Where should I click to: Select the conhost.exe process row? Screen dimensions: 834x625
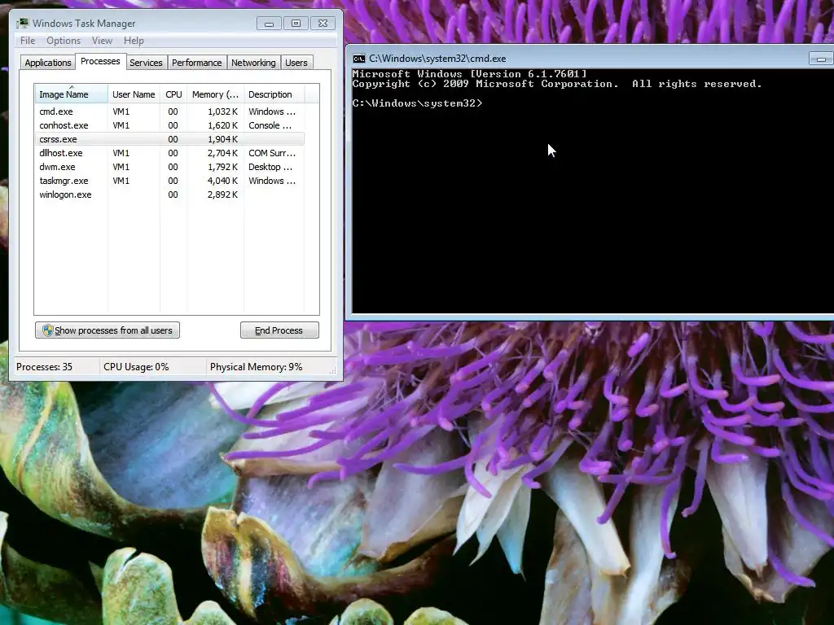(x=169, y=125)
